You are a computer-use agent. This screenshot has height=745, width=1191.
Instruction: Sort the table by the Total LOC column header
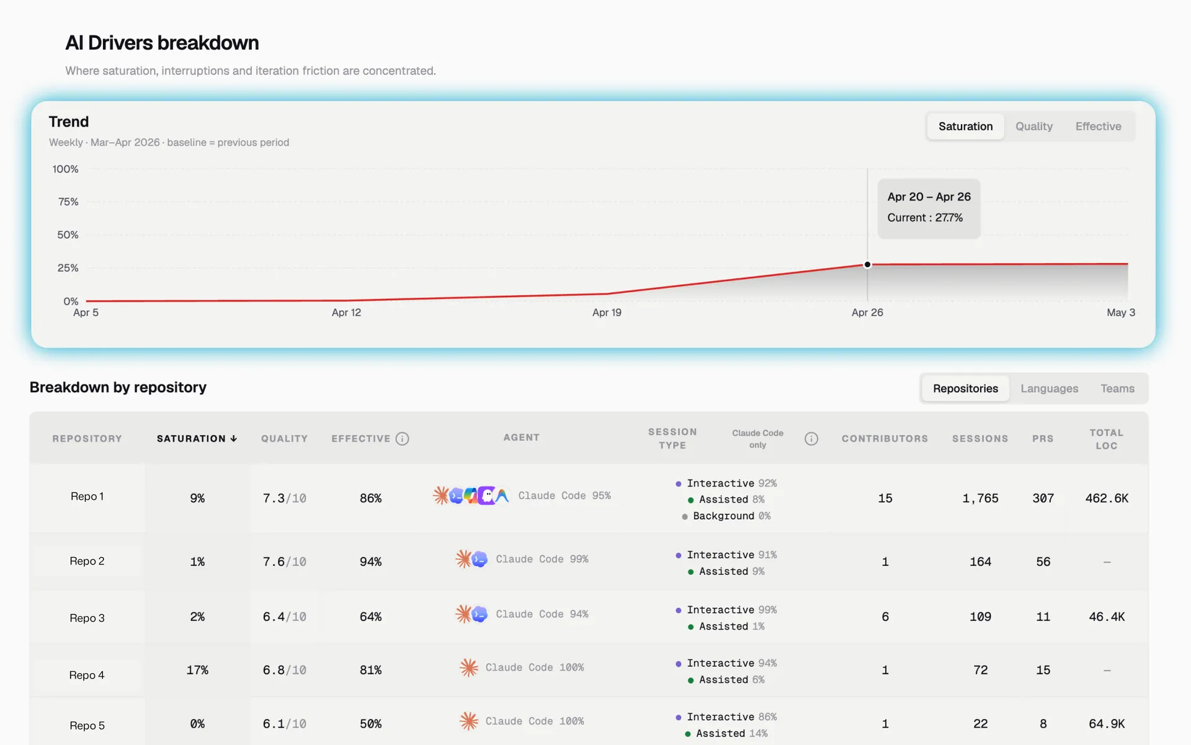[1106, 439]
